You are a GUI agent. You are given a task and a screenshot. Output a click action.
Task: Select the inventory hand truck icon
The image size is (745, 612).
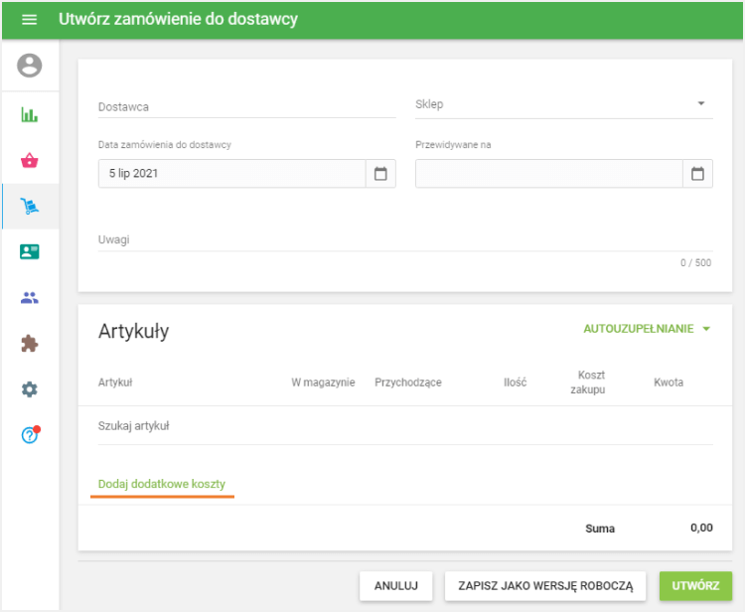point(30,207)
